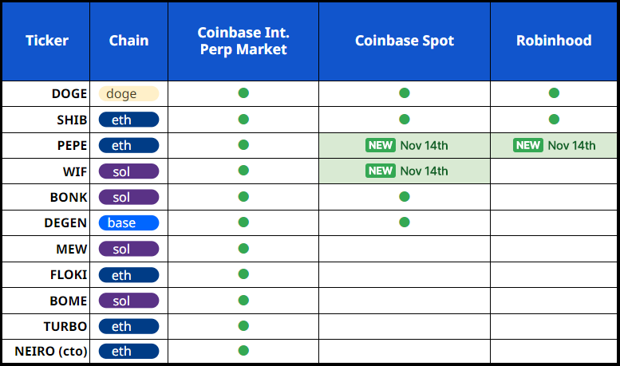Screen dimensions: 620x366
Task: Click NEIRO (cto) Perp Market green dot
Action: point(243,350)
